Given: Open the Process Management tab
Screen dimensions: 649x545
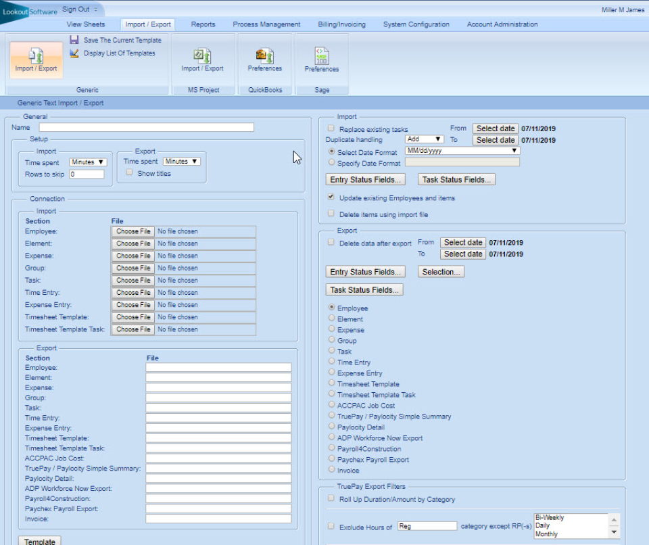Looking at the screenshot, I should (266, 24).
